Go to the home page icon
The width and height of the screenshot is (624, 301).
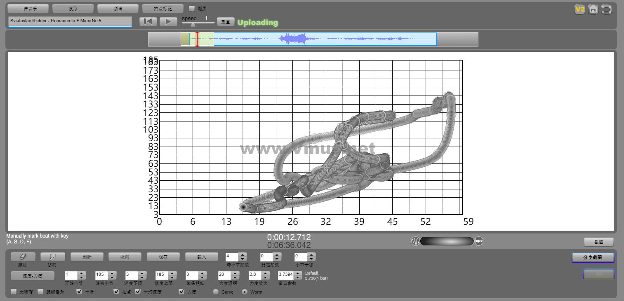[593, 9]
